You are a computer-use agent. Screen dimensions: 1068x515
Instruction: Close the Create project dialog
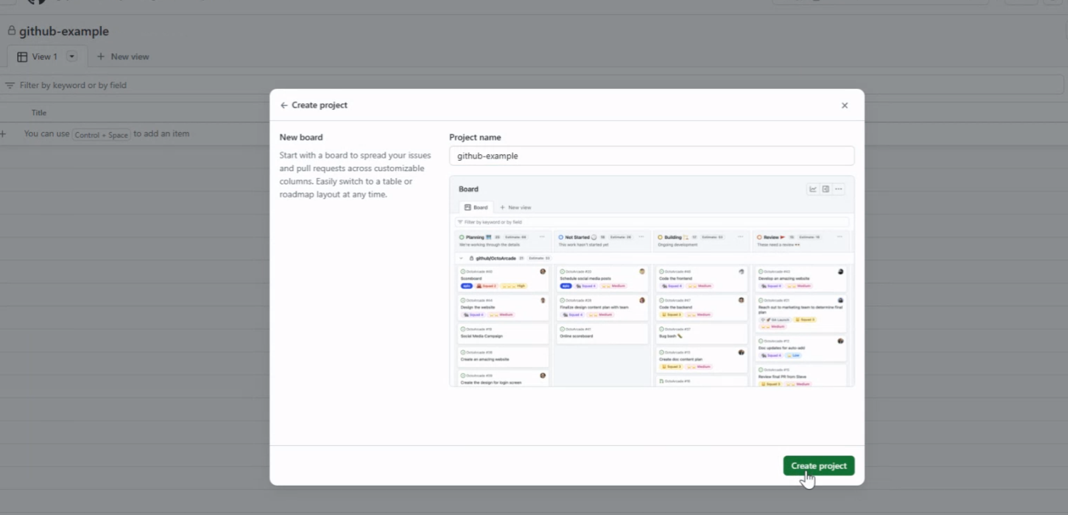[844, 105]
